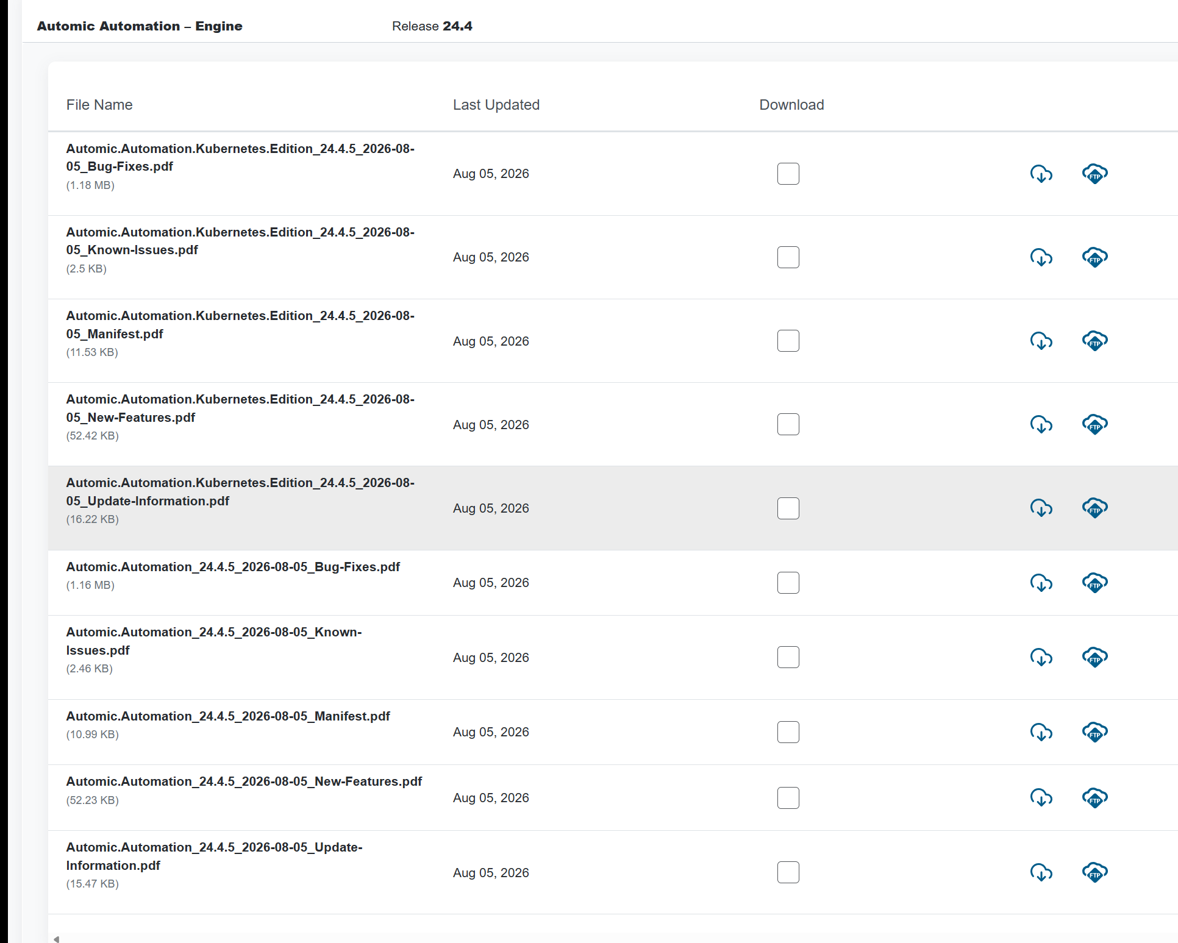Check the box for Bug-Fixes.pdf (1.16 MB)
The height and width of the screenshot is (943, 1178).
click(x=788, y=583)
